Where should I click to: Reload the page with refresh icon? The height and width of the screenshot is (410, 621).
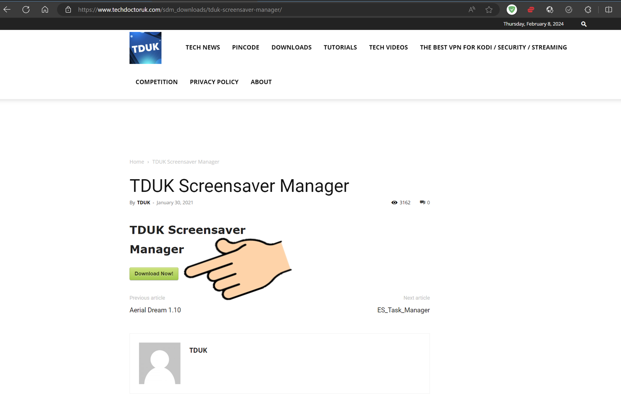point(26,10)
